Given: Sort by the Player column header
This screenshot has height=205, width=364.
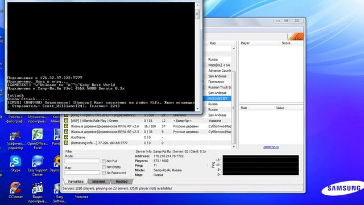Looking at the screenshot, I should pos(245,43).
